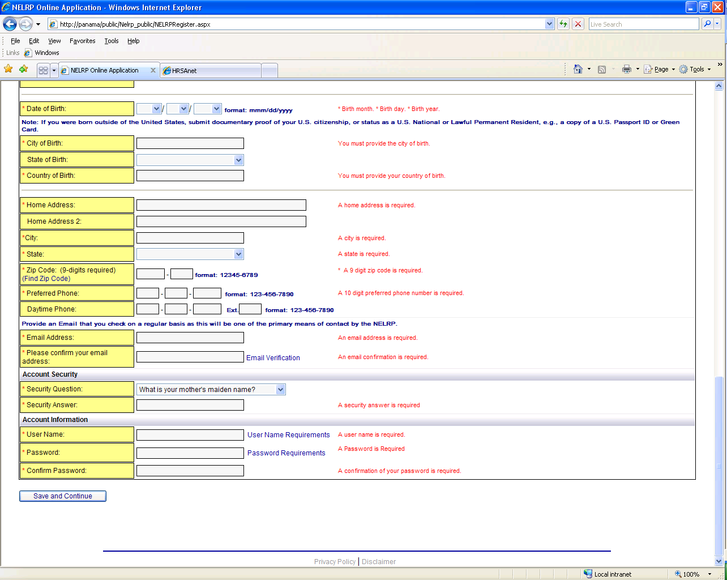Click the Print icon in toolbar
Viewport: 727px width, 580px height.
(x=626, y=69)
